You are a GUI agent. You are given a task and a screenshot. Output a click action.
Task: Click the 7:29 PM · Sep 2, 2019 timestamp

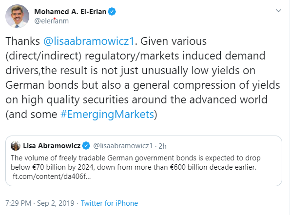pos(40,203)
